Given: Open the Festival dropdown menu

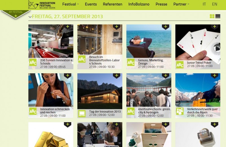Looking at the screenshot, I should [x=70, y=4].
